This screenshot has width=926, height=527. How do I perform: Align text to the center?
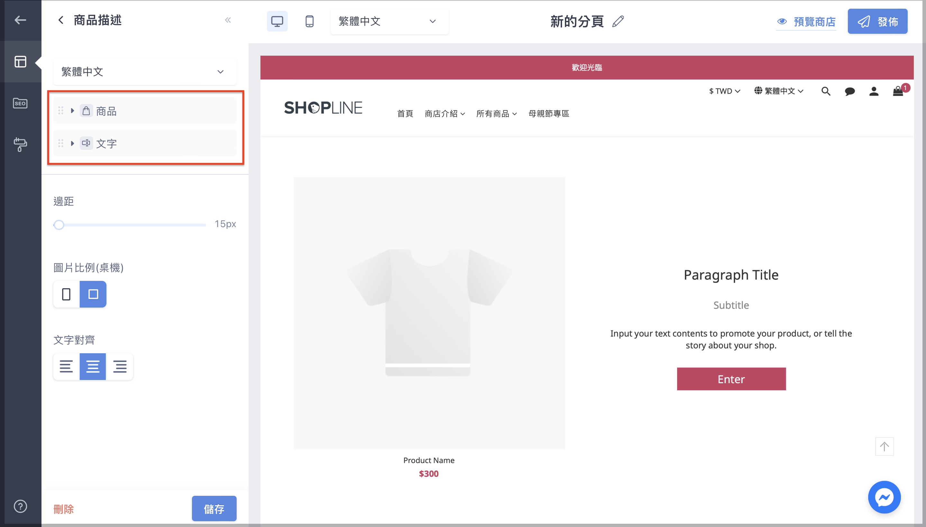[x=93, y=366]
